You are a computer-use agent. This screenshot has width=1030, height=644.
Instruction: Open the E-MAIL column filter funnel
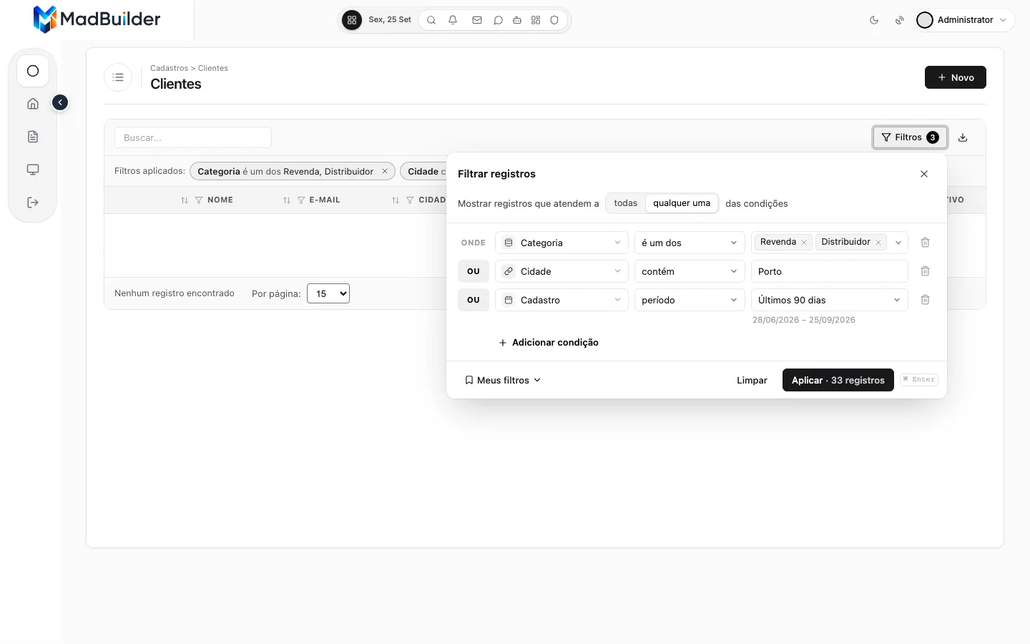pos(301,200)
